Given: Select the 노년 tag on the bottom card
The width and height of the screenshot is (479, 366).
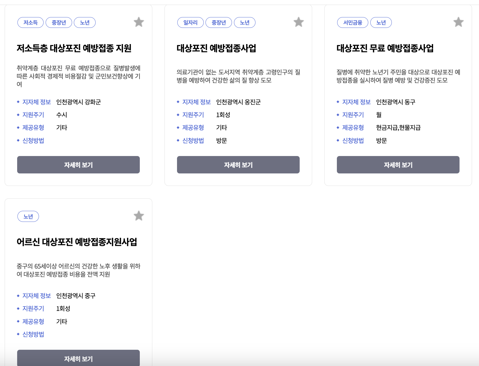Looking at the screenshot, I should click(28, 216).
